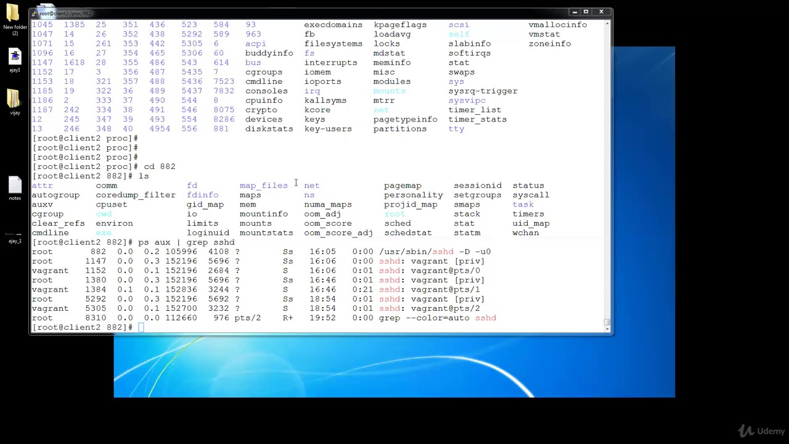
Task: Click the 'clear_refs' entry
Action: tap(58, 223)
